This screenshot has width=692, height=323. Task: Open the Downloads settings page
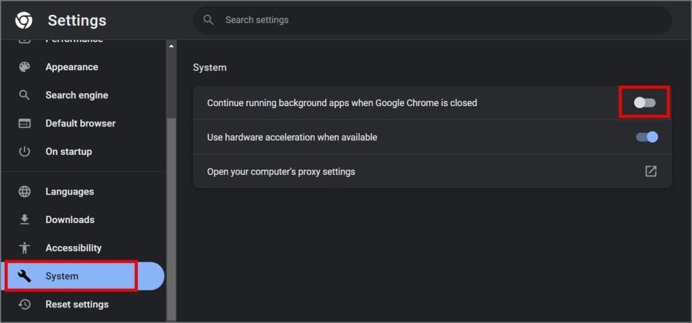pyautogui.click(x=70, y=220)
